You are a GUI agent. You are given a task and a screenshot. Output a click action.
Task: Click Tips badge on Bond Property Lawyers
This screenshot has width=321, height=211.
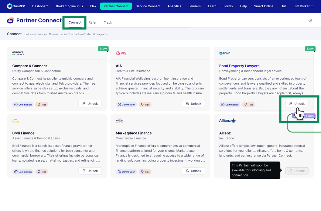[248, 105]
